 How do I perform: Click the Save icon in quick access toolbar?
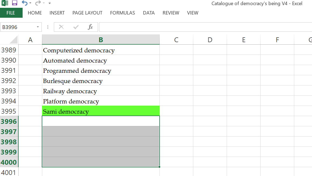coord(15,3)
